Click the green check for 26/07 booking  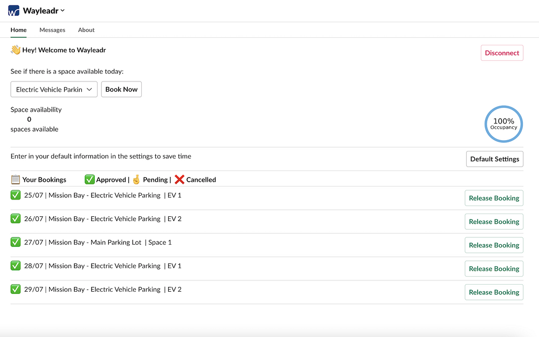point(16,219)
